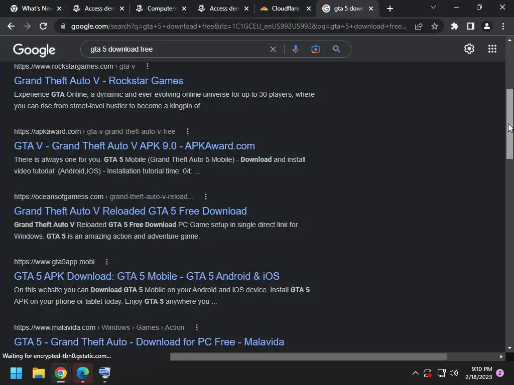Open the tab search chevron

(433, 7)
